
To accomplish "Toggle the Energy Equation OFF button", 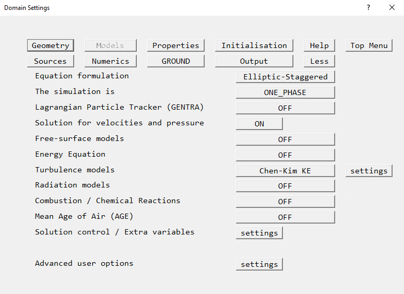I will pyautogui.click(x=285, y=155).
